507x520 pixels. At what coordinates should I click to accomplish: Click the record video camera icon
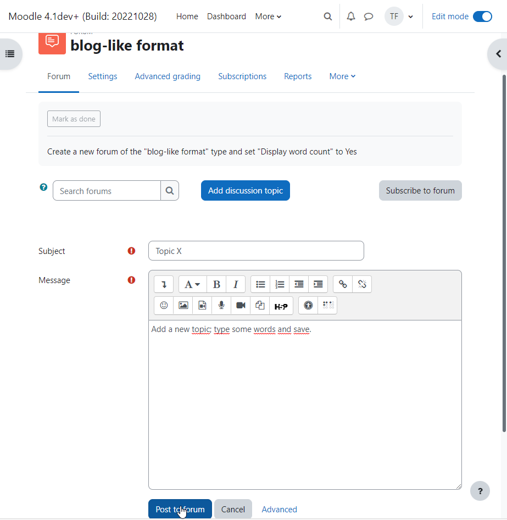[x=241, y=306]
